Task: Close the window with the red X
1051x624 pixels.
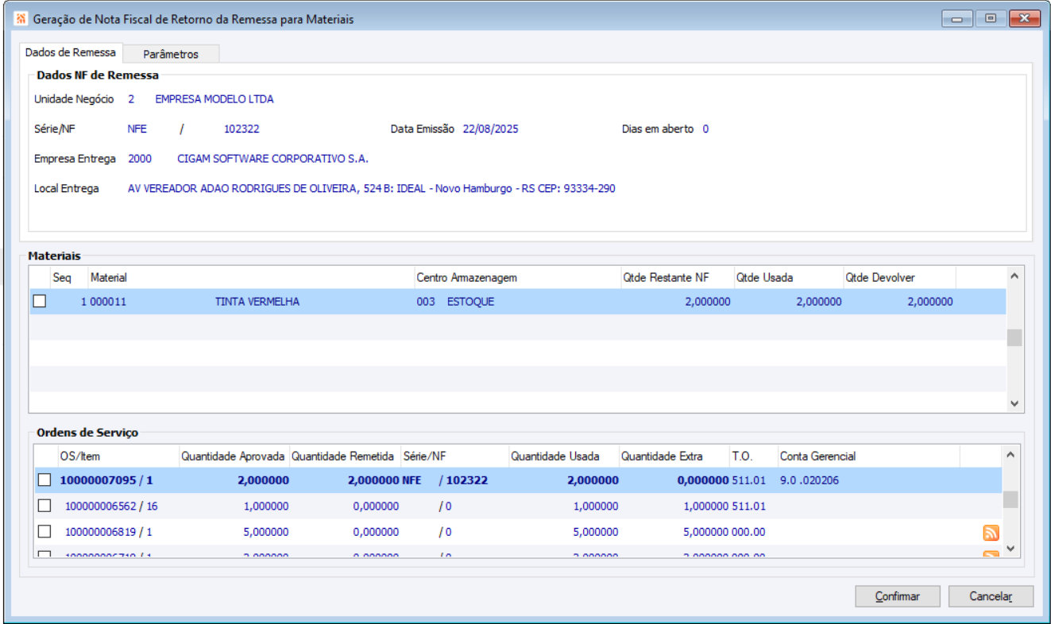Action: 1024,18
